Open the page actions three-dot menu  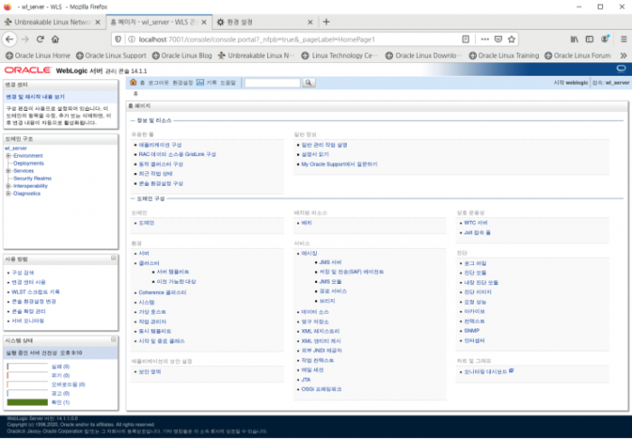[485, 39]
